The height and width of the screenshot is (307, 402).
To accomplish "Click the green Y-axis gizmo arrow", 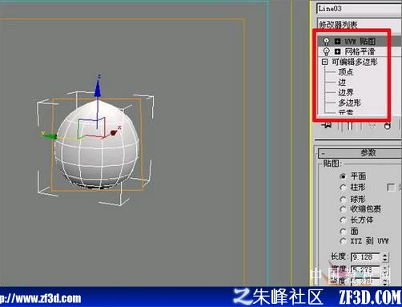I will point(49,135).
